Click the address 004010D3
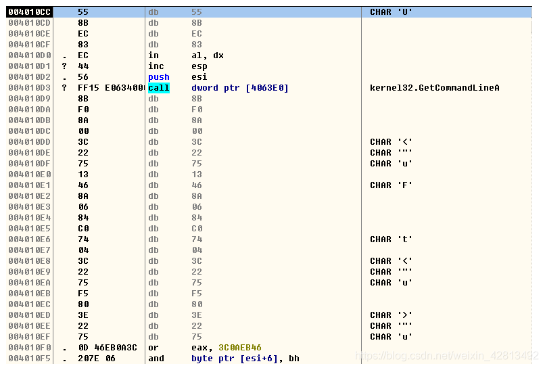This screenshot has height=368, width=545. coord(30,88)
